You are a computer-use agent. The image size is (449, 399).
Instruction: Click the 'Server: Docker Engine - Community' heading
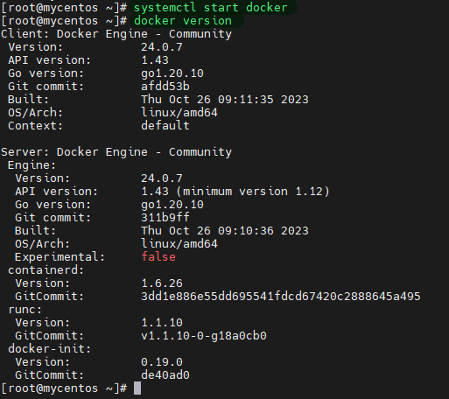tap(116, 152)
